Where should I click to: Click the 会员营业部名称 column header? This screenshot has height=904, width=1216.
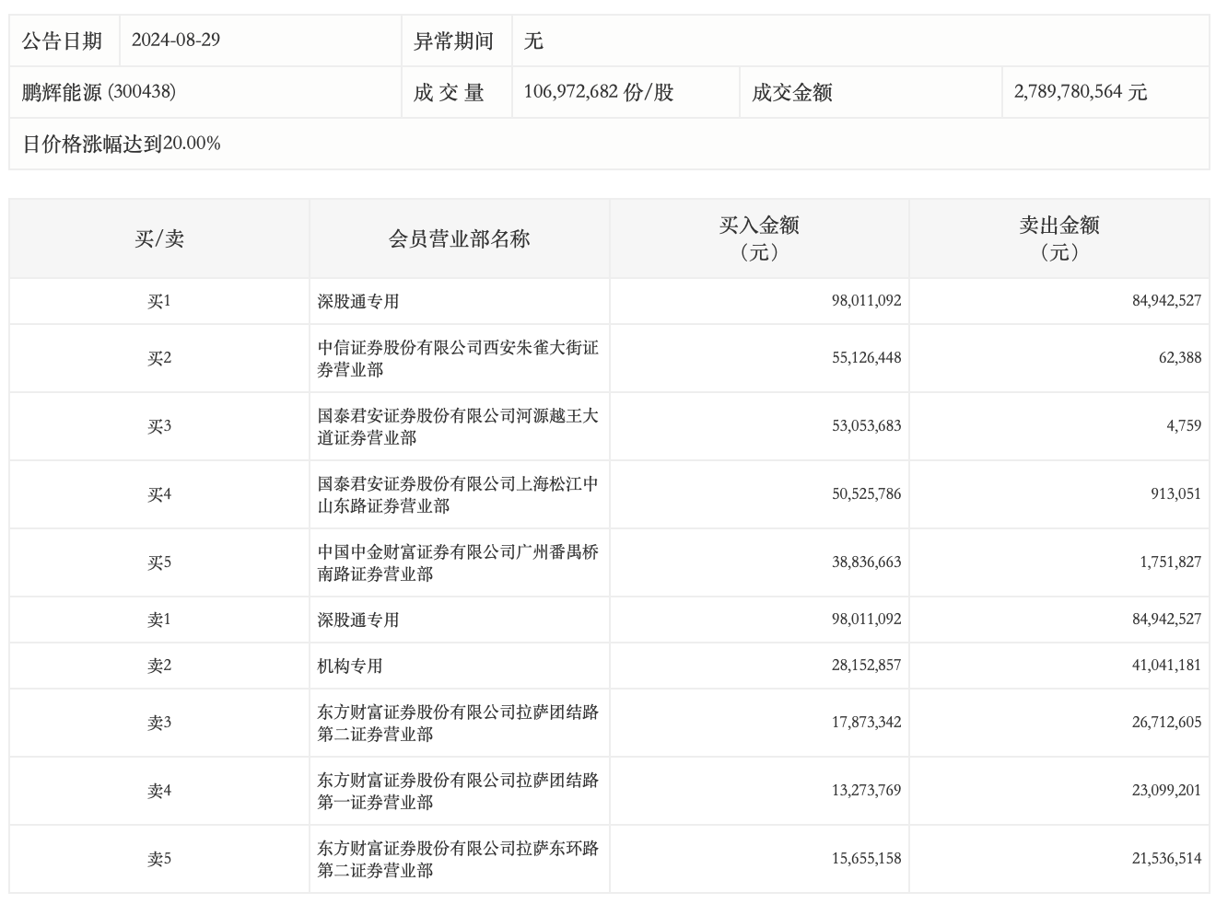click(x=459, y=239)
